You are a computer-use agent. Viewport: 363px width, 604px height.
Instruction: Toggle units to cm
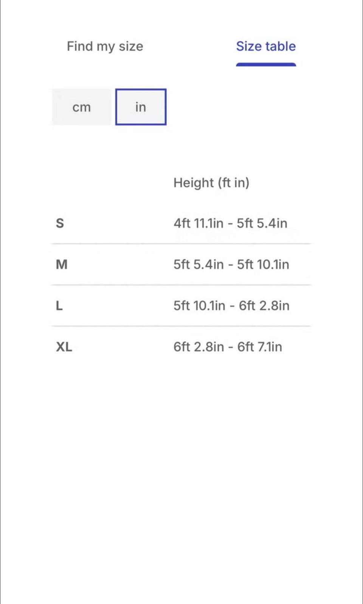82,107
